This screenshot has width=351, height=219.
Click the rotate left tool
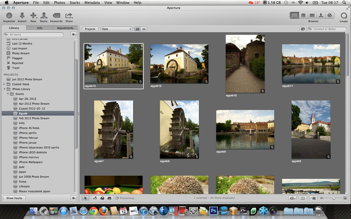pos(95,198)
